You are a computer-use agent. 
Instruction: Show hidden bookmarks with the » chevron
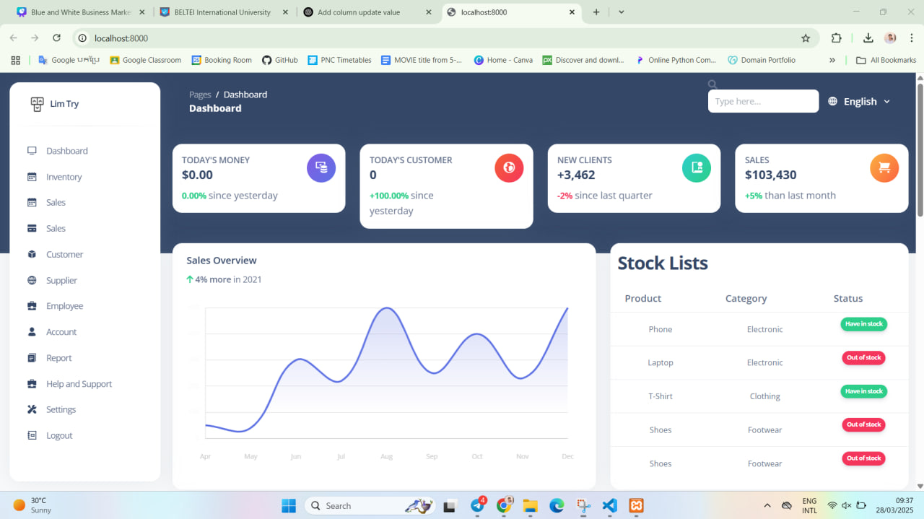coord(832,60)
